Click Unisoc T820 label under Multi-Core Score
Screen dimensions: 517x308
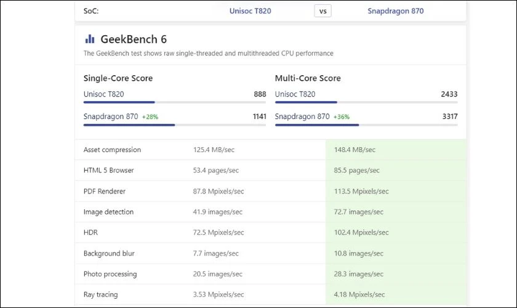tap(295, 94)
